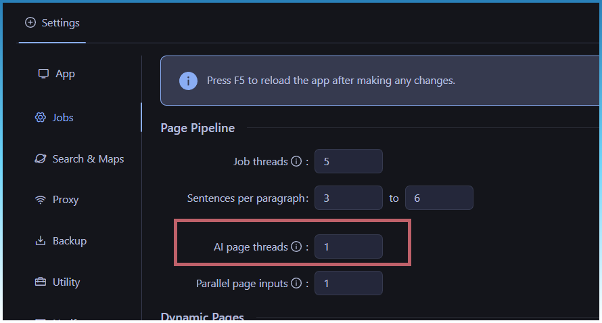602x323 pixels.
Task: Click the info icon next to Parallel page inputs
Action: (296, 284)
